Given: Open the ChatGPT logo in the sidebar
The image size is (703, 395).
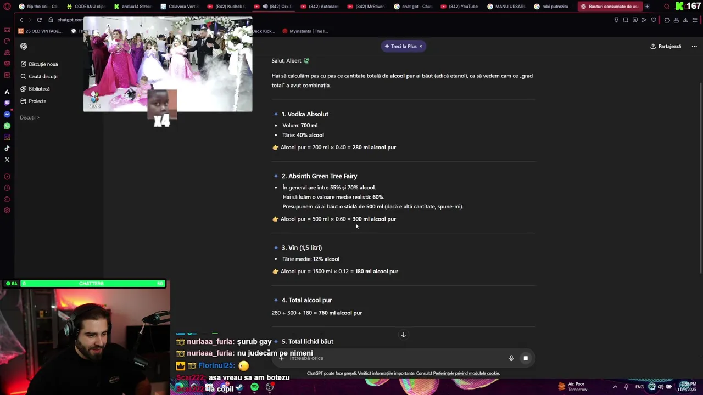Looking at the screenshot, I should [24, 47].
